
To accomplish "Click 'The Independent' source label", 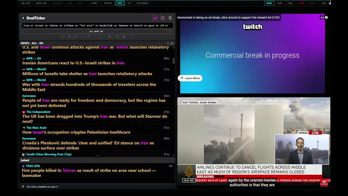I will point(38,112).
